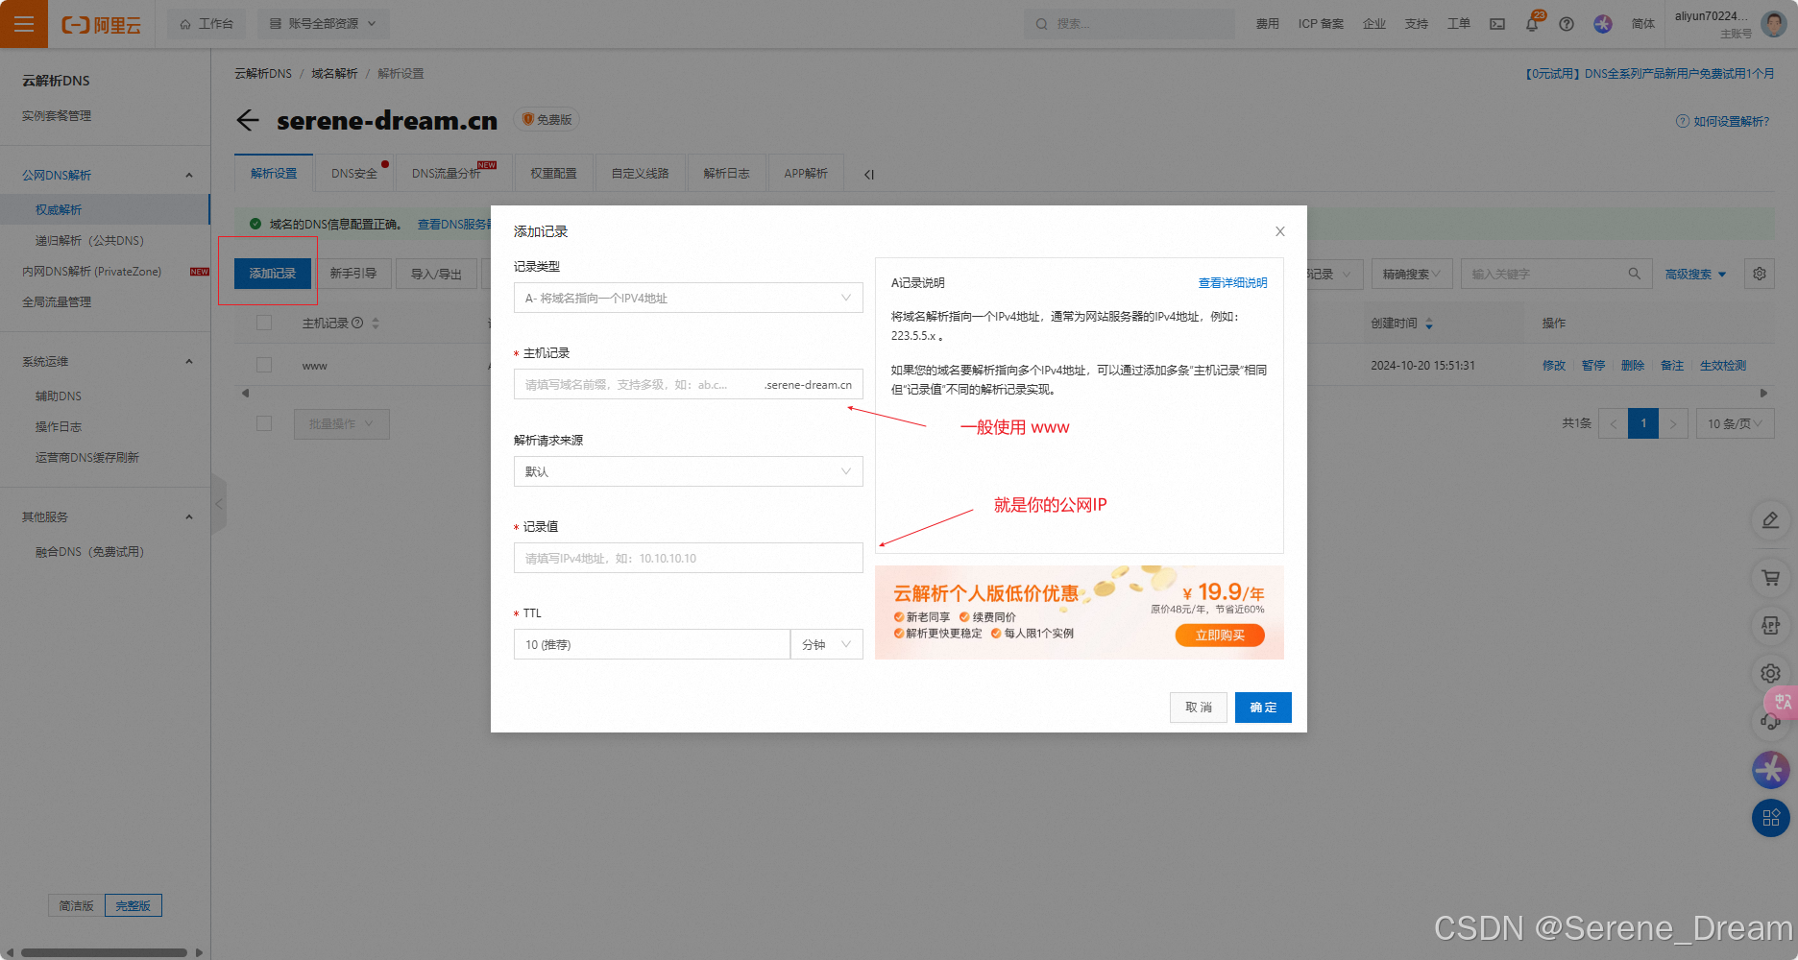Open the floating shopping cart icon
Viewport: 1798px width, 960px height.
[1771, 578]
